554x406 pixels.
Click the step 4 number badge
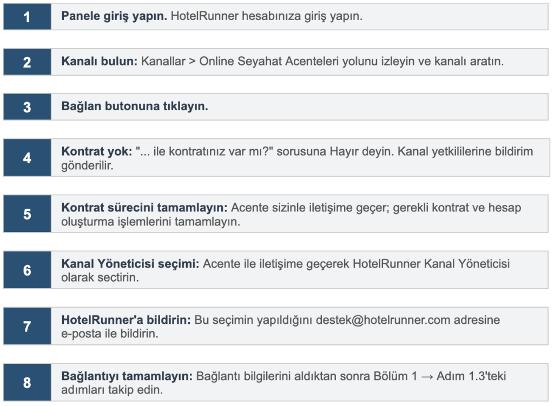click(x=27, y=158)
